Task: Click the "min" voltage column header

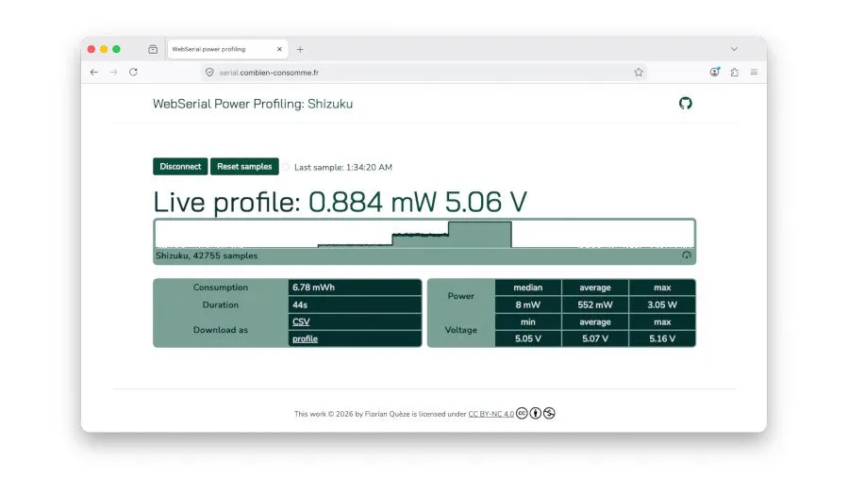Action: [x=528, y=322]
